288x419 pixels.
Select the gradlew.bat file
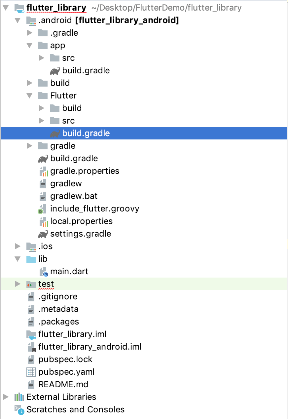tap(74, 196)
